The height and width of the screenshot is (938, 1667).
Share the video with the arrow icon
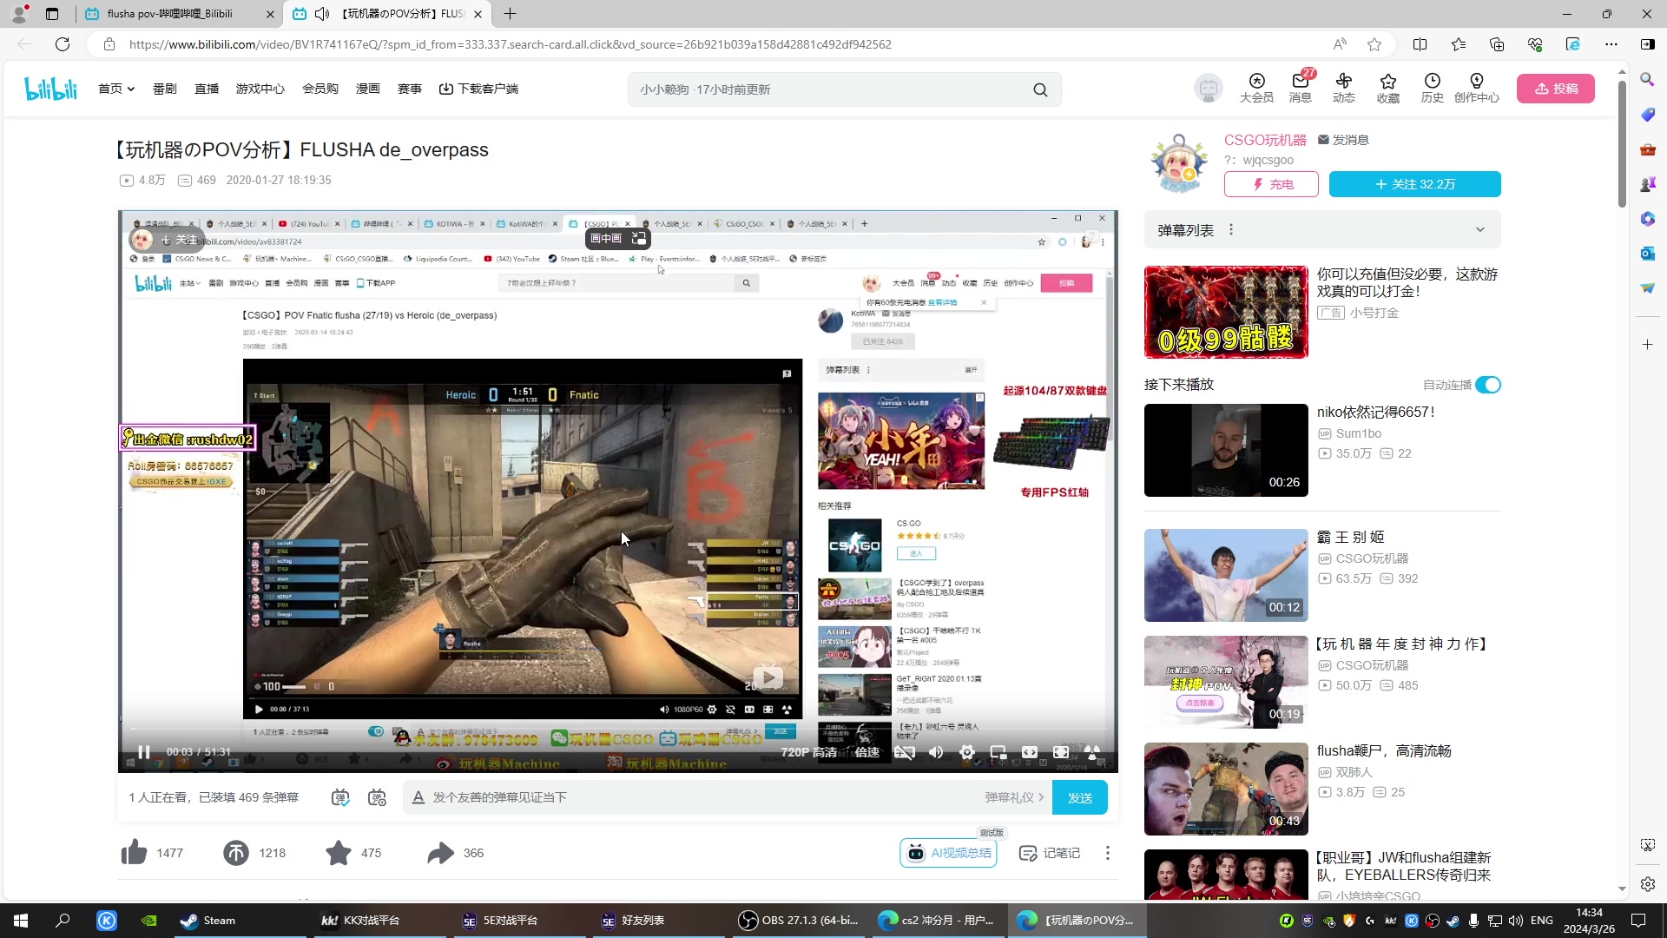440,853
